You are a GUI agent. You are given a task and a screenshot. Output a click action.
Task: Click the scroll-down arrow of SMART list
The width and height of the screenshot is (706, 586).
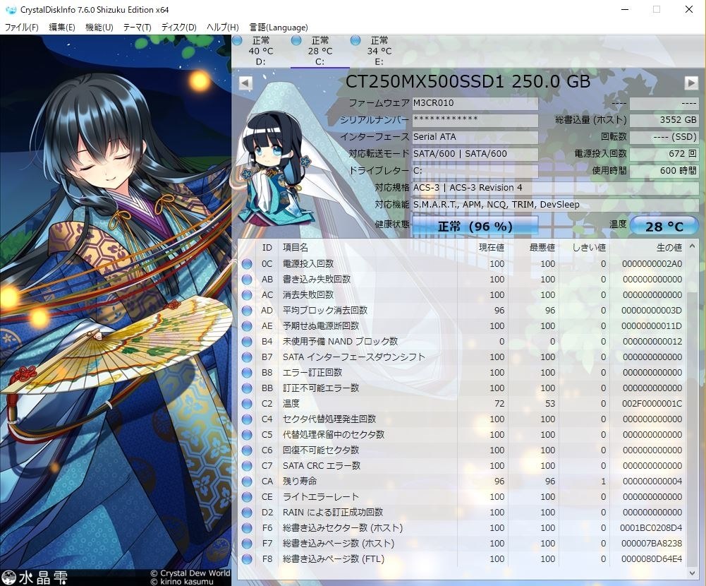click(x=693, y=573)
